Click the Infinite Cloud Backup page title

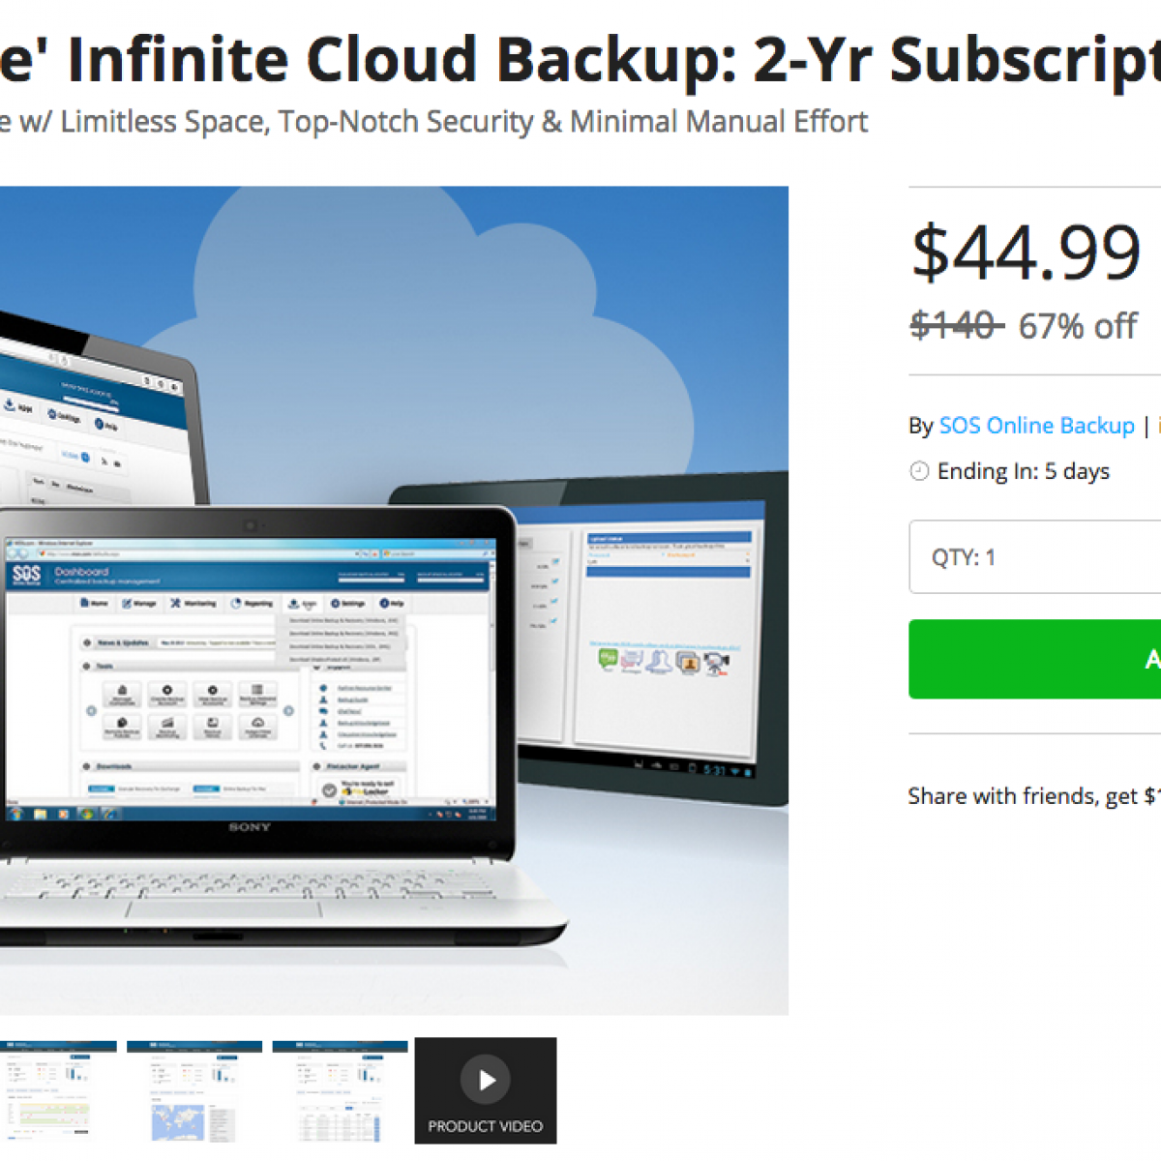[x=580, y=58]
